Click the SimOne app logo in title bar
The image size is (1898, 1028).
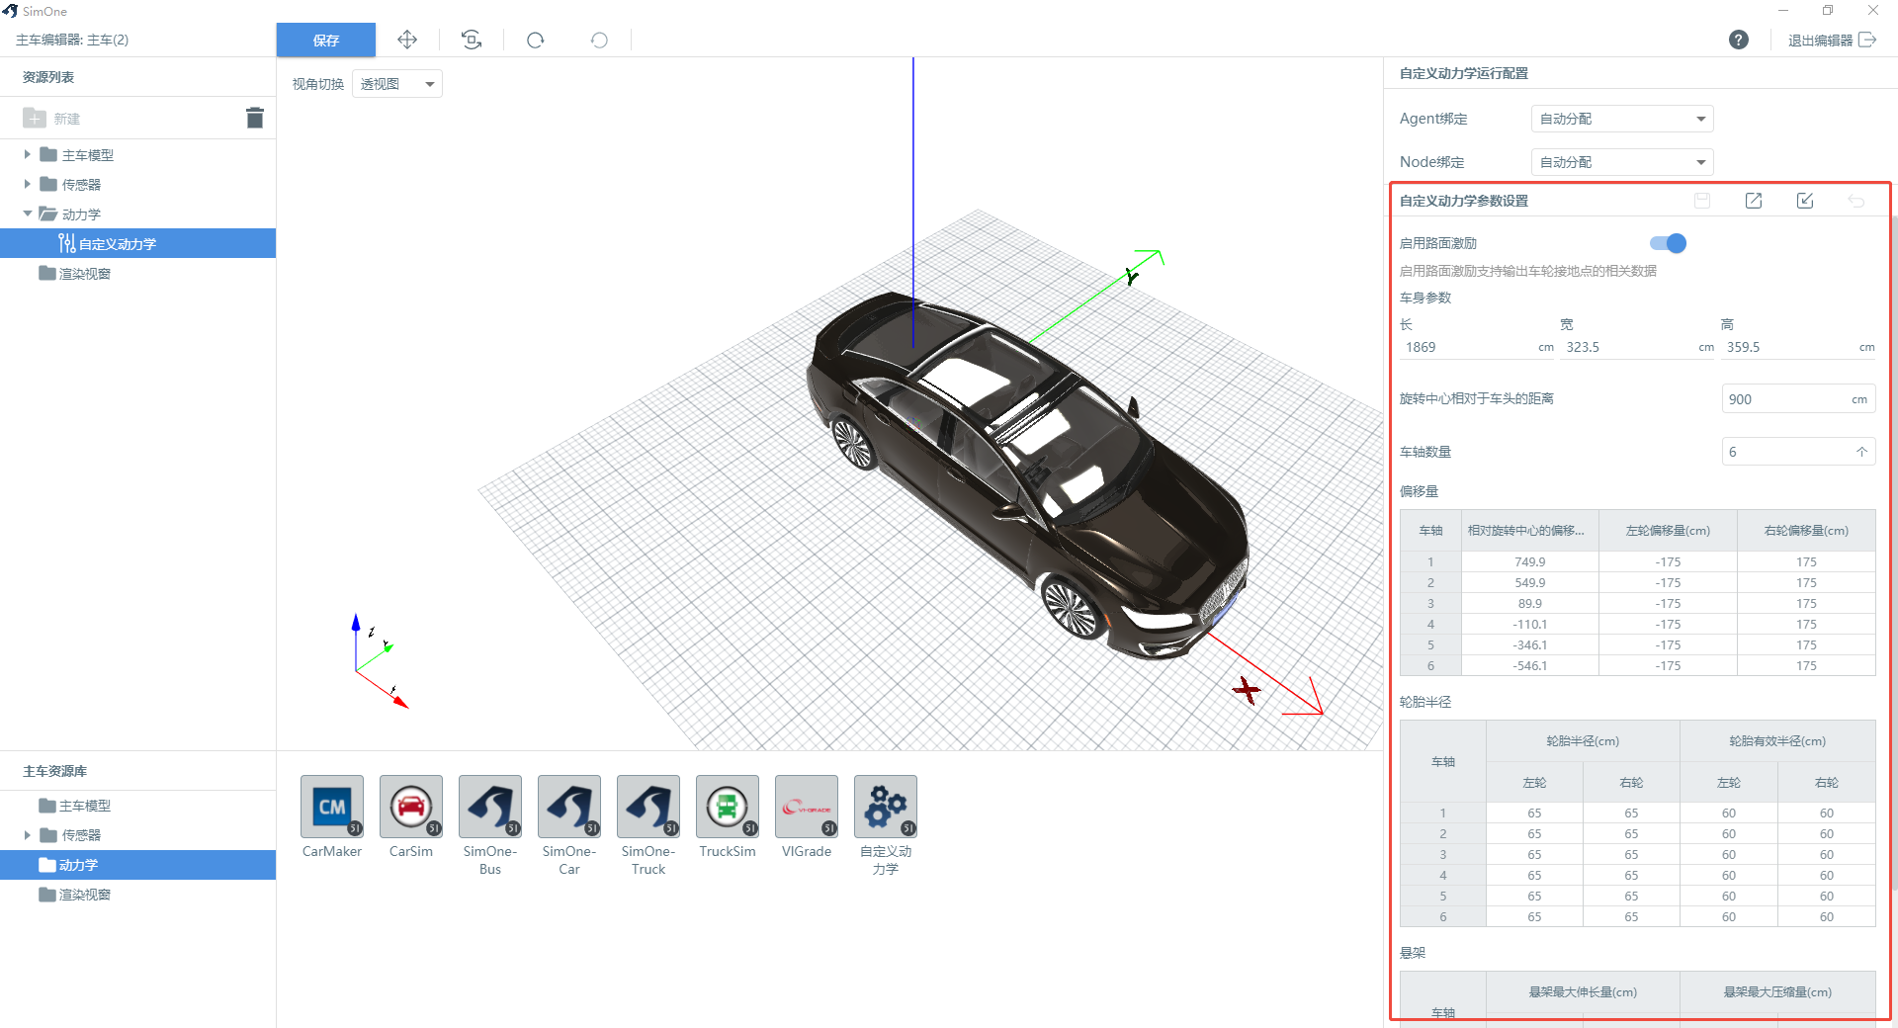pyautogui.click(x=10, y=11)
